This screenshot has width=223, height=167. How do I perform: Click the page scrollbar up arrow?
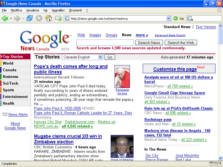[220, 26]
